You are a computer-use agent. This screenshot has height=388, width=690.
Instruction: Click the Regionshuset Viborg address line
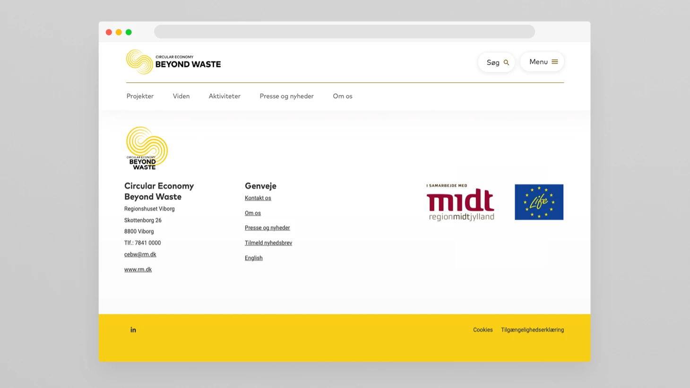149,209
